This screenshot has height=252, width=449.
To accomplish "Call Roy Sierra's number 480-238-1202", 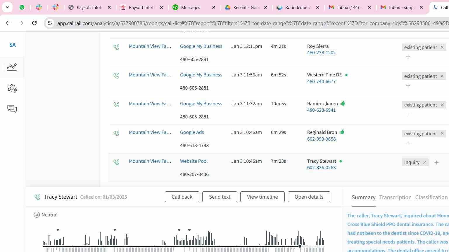I will (x=321, y=53).
